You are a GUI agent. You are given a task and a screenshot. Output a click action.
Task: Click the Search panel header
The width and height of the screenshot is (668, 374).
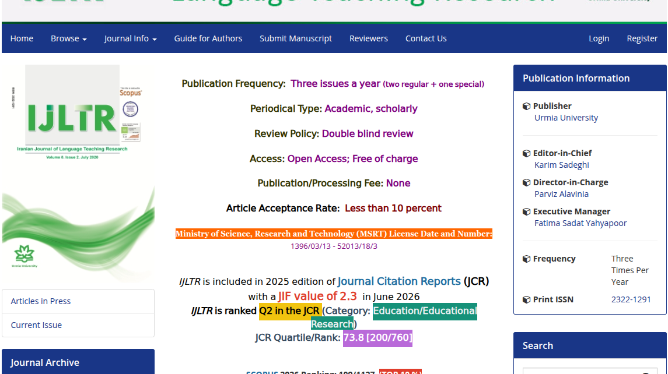pyautogui.click(x=590, y=345)
